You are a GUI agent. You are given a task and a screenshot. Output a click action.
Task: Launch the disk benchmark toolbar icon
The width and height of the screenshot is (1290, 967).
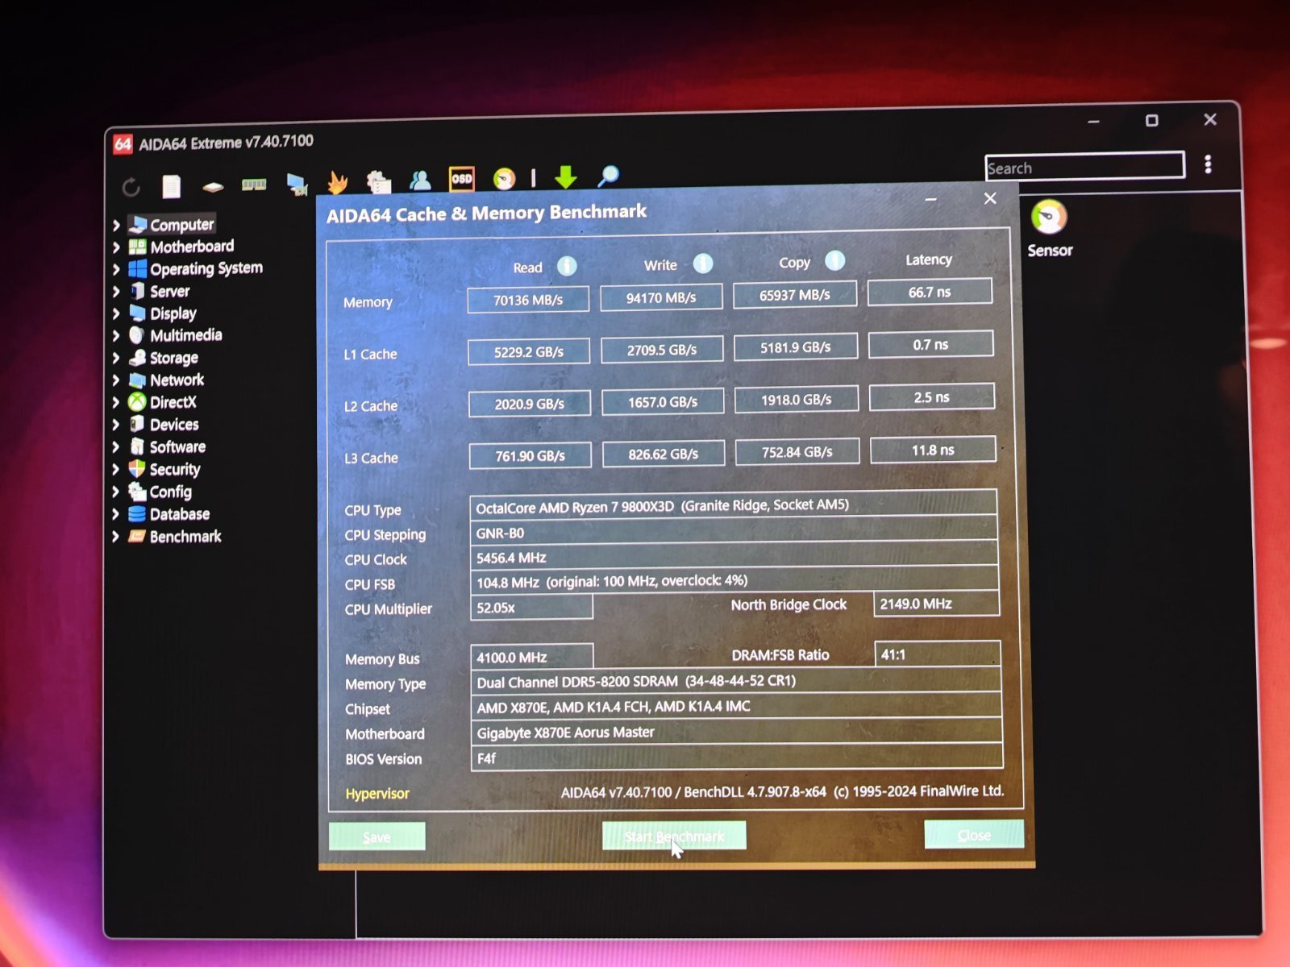point(213,187)
